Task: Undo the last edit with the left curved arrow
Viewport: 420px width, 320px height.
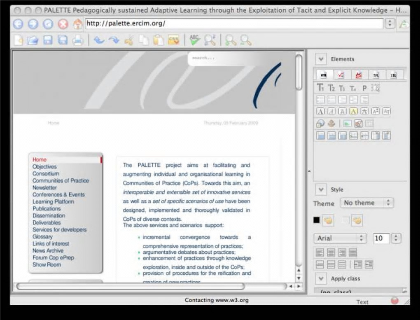Action: pyautogui.click(x=99, y=40)
